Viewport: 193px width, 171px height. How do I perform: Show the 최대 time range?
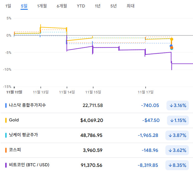tap(130, 6)
